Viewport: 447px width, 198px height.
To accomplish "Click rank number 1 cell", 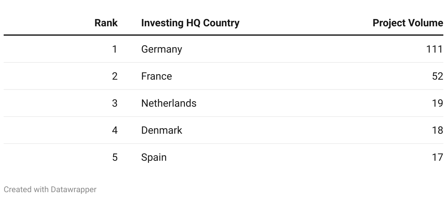I will click(x=115, y=49).
